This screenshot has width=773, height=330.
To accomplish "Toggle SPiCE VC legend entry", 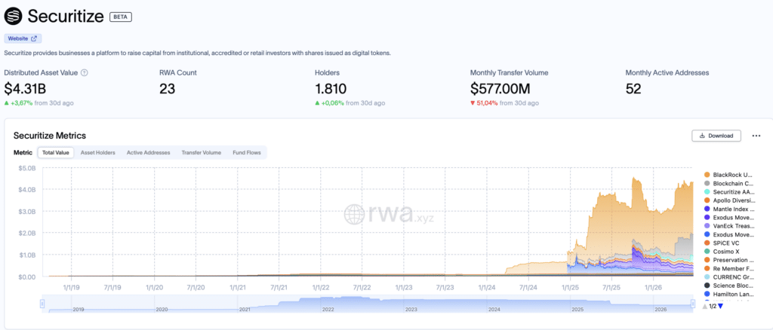I will [722, 243].
